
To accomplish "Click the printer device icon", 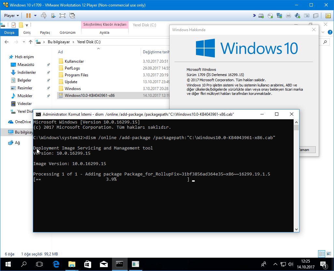I will click(x=288, y=16).
